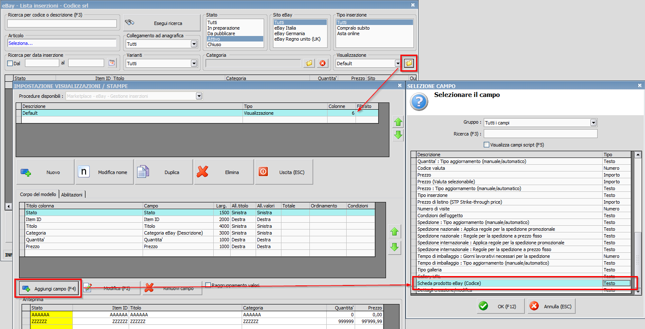The image size is (645, 329).
Task: Select 'Codice valuta' field row
Action: tap(521, 168)
